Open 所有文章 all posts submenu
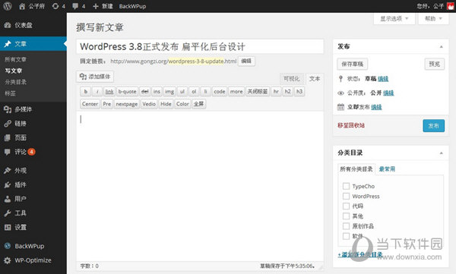Image resolution: width=456 pixels, height=274 pixels. tap(15, 59)
